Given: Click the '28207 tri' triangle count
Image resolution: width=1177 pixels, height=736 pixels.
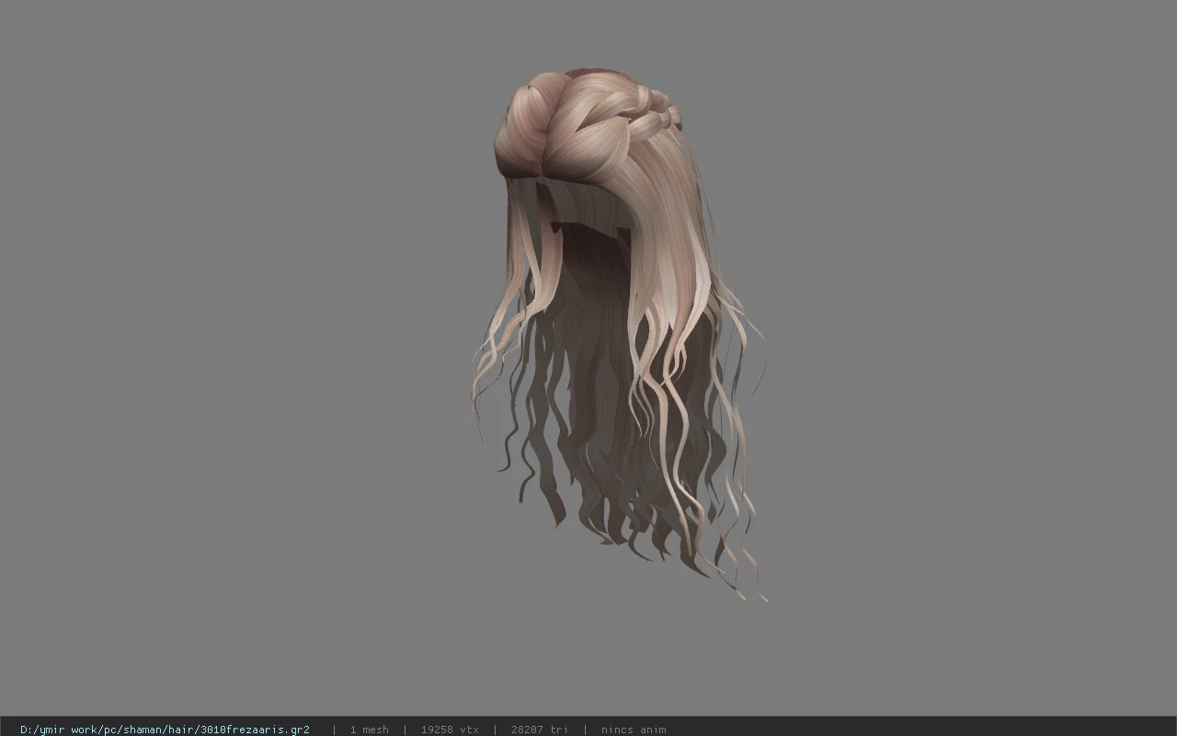Looking at the screenshot, I should pyautogui.click(x=539, y=730).
